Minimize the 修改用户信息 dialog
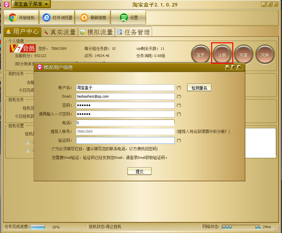 click(x=228, y=67)
